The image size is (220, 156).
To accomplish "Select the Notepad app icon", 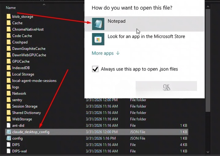I will pyautogui.click(x=98, y=24).
